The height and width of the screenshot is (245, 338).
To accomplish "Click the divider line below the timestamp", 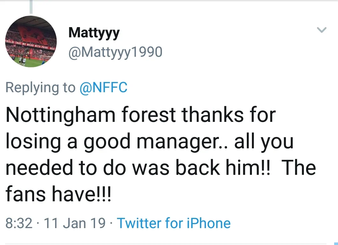I will pyautogui.click(x=169, y=244).
